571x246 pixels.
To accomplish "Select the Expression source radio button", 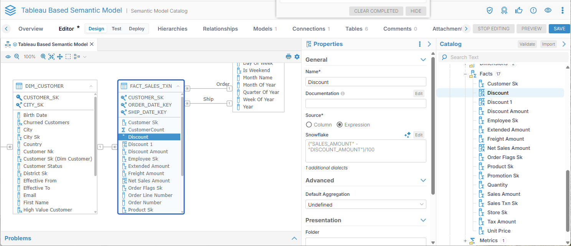I will click(x=339, y=125).
